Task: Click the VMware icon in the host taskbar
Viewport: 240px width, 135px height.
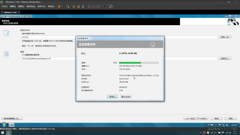Action: 8,133
